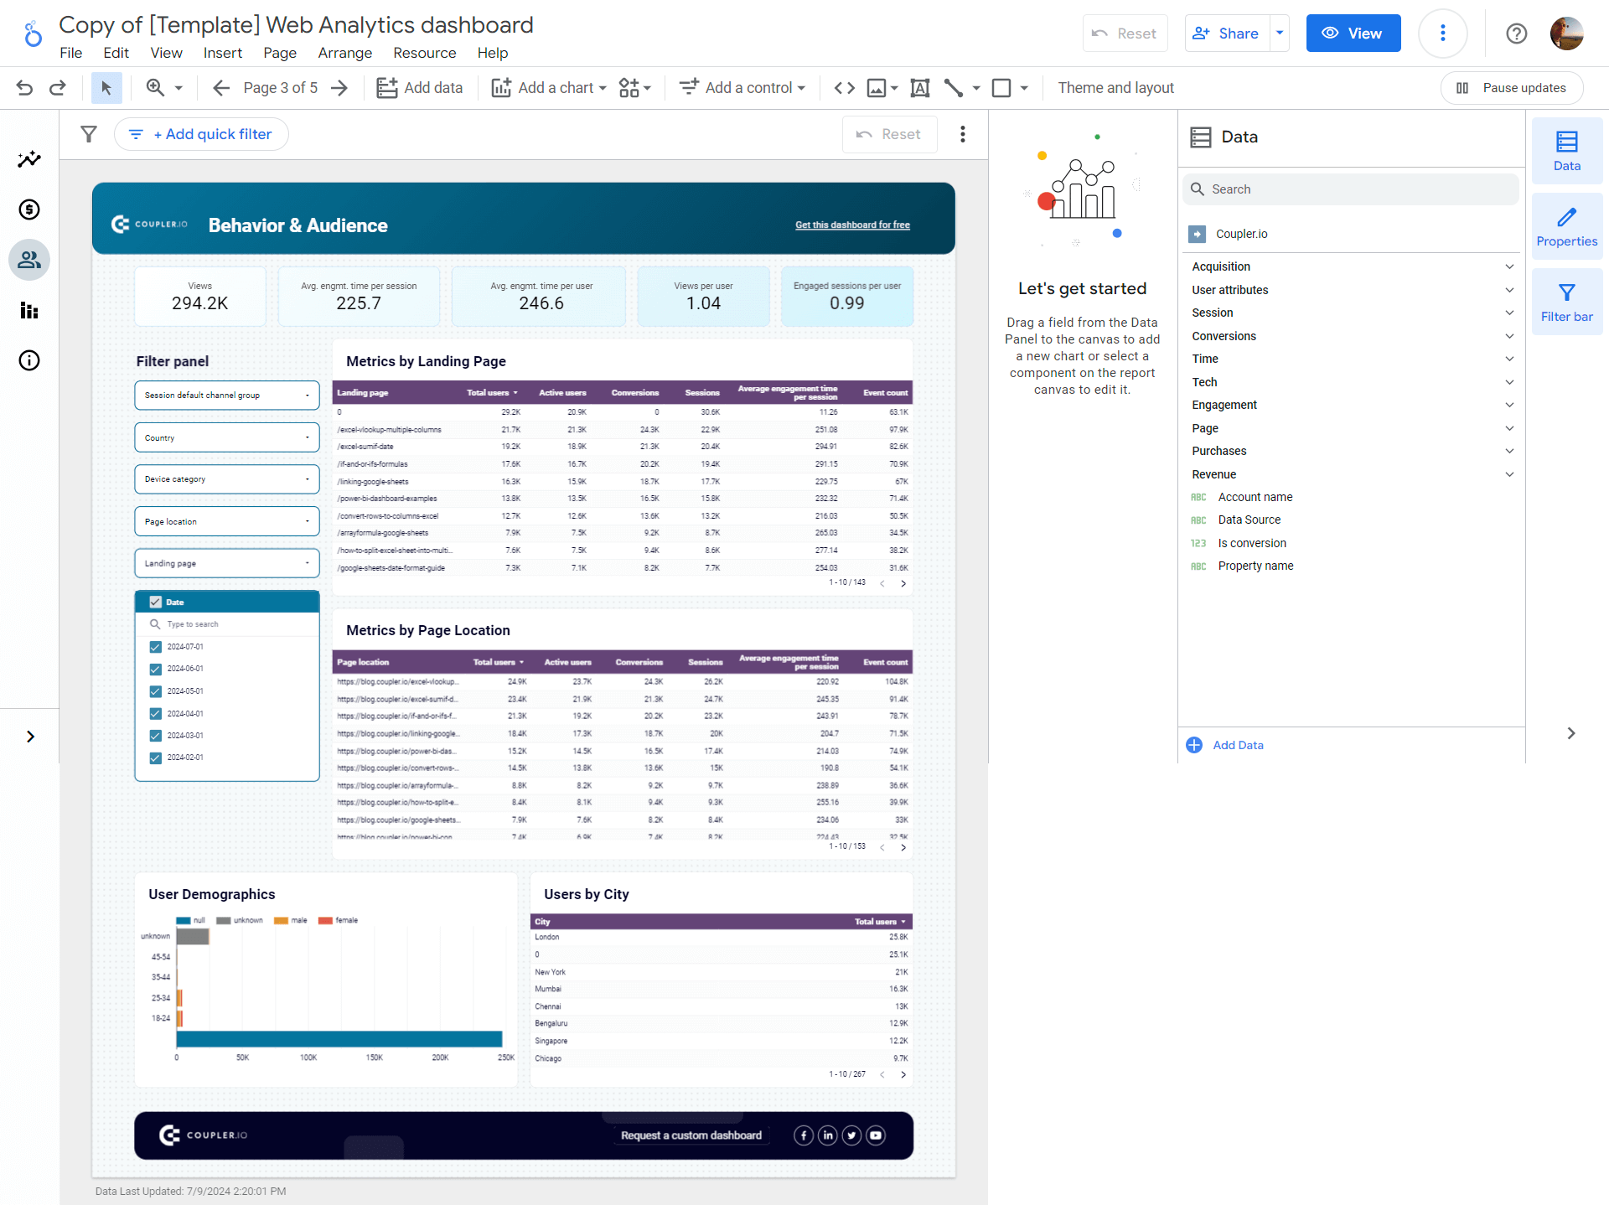Open the zoom magnifier tool
The height and width of the screenshot is (1205, 1609).
155,88
